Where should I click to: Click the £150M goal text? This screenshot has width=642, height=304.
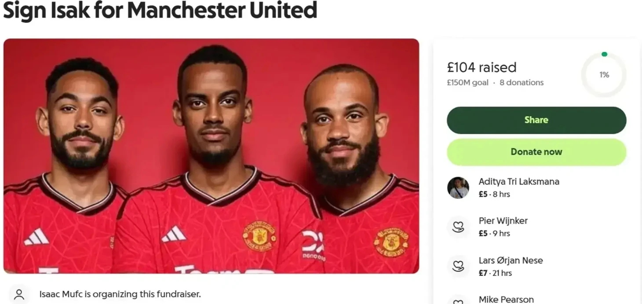(467, 82)
